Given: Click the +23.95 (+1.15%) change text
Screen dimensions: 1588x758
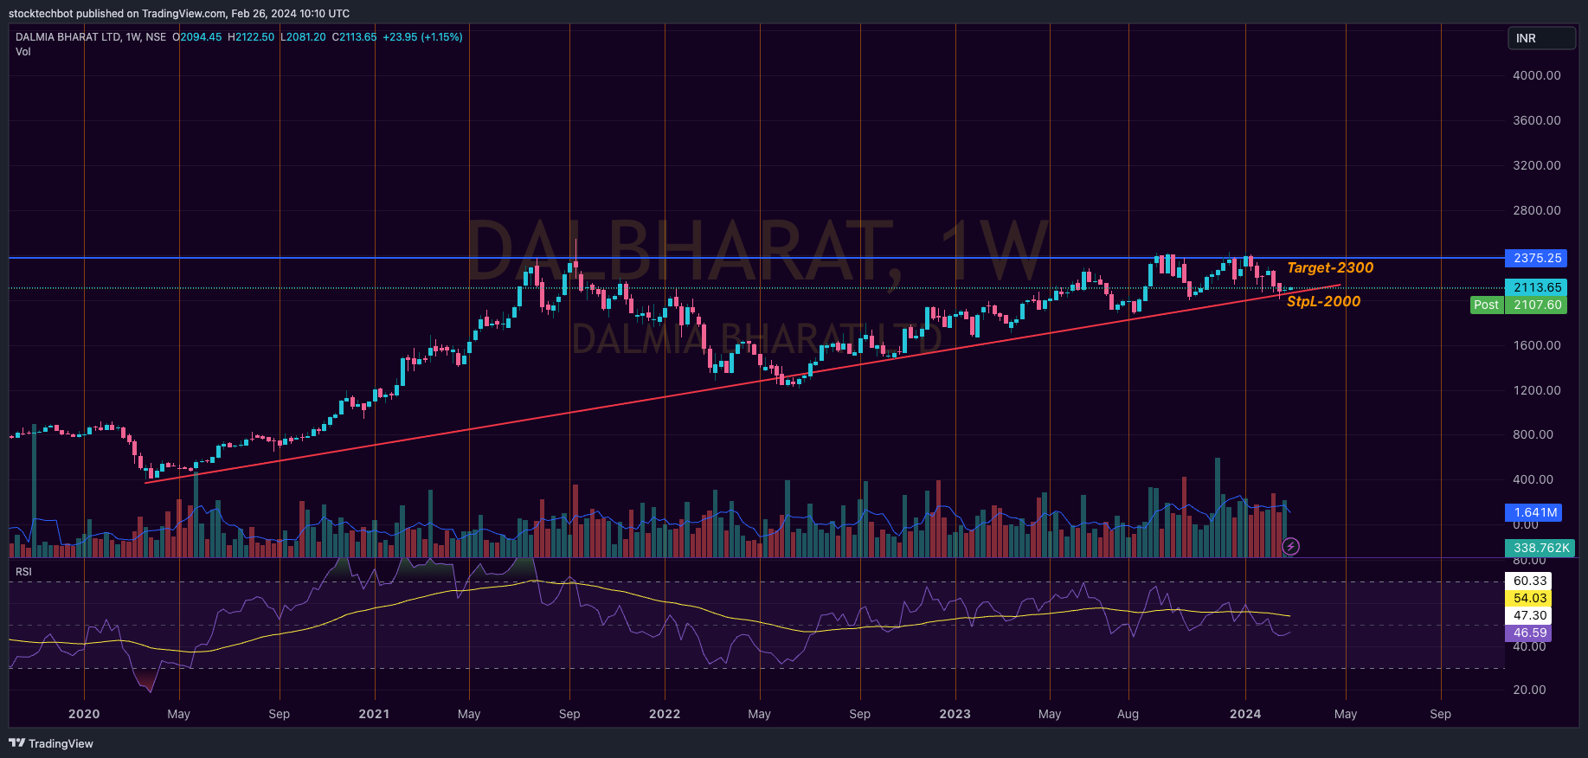Looking at the screenshot, I should (x=422, y=37).
